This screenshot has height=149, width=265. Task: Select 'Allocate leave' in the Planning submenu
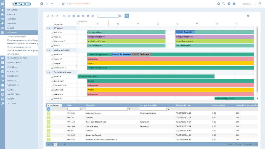pos(13,54)
